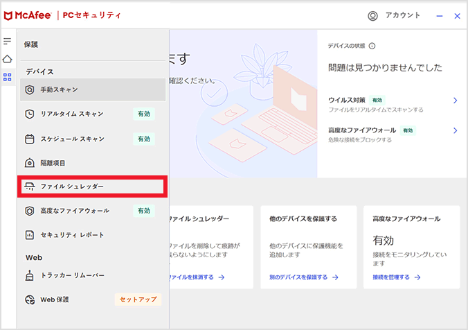Select スケジュール スキャン from menu
The height and width of the screenshot is (330, 468).
(x=72, y=139)
